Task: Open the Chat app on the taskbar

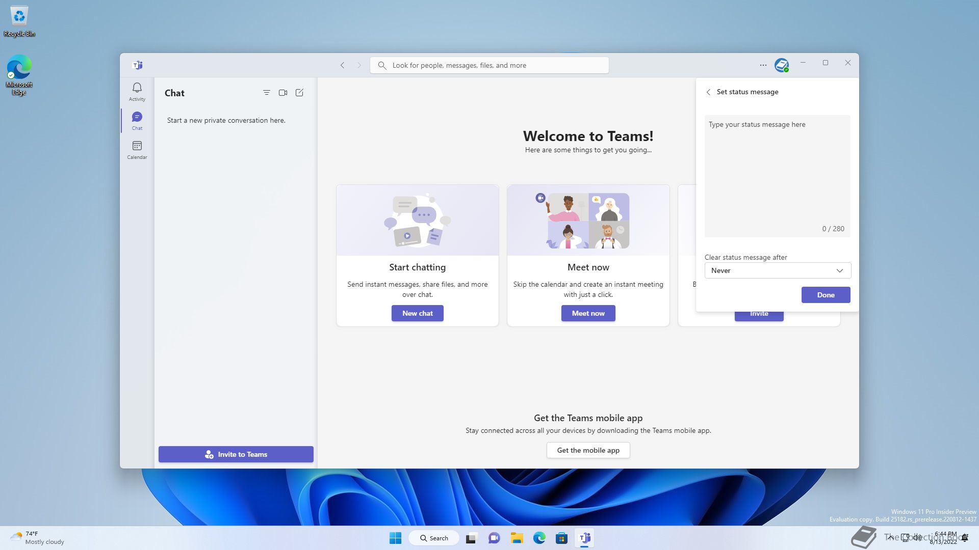Action: 494,538
